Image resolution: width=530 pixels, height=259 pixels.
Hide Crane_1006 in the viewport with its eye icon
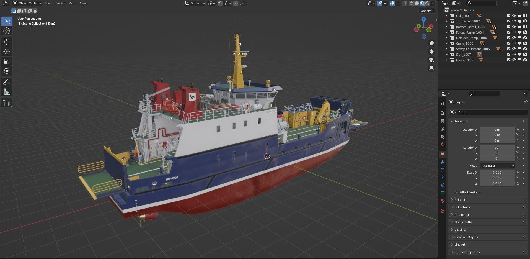coord(514,43)
